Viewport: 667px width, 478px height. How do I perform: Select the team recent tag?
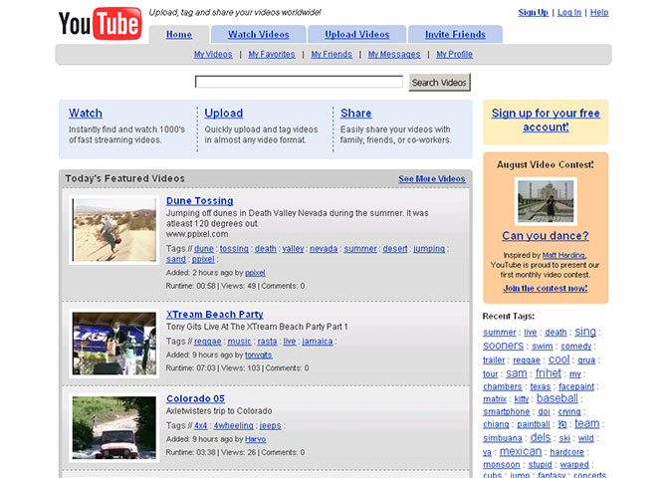click(x=587, y=423)
